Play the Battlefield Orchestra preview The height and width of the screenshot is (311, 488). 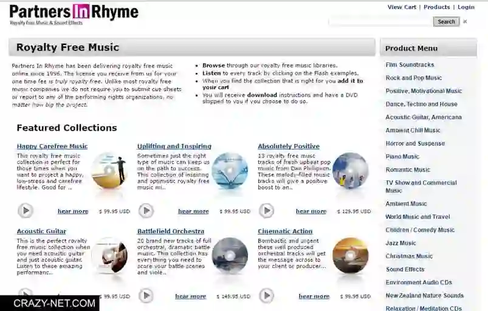point(146,295)
